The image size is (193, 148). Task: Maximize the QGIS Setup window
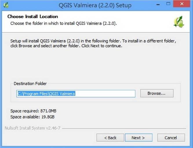tap(168, 4)
